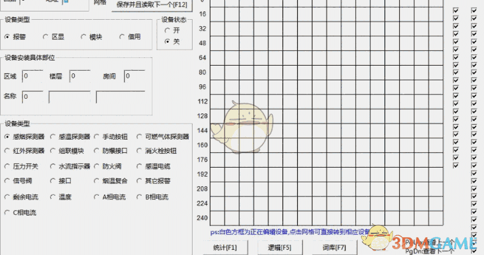Open the 词库[F7] word library button
The image size is (484, 255).
(x=334, y=247)
